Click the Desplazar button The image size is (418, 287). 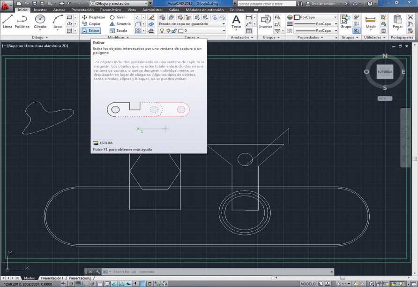[94, 17]
